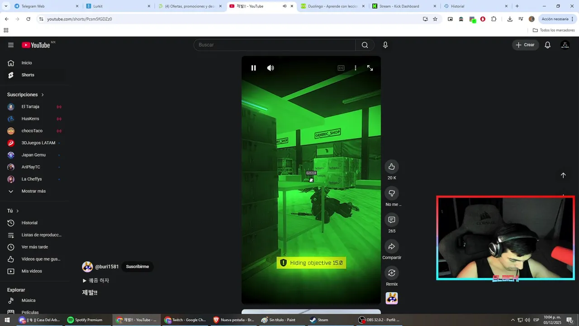Go to the previous Short with the up arrow
Viewport: 579px width, 326px height.
(x=563, y=175)
